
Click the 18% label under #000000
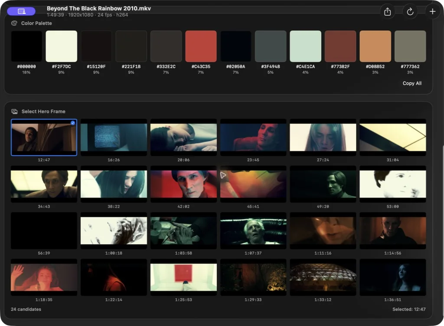pyautogui.click(x=26, y=72)
